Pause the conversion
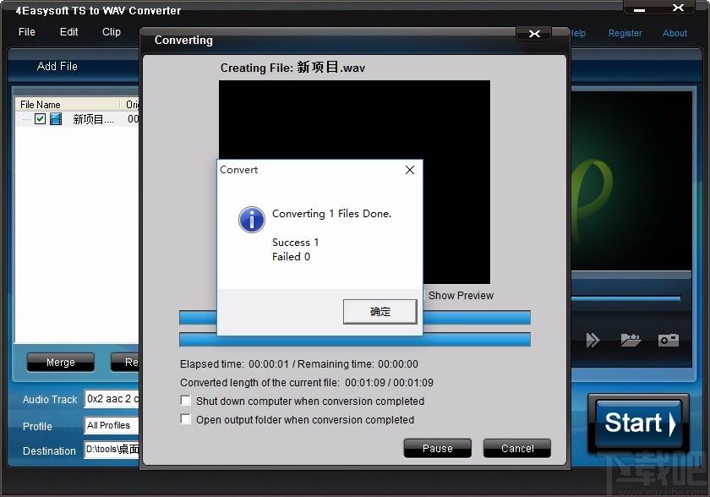This screenshot has height=497, width=710. (x=438, y=448)
